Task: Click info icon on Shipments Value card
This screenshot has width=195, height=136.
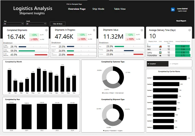Action: tap(142, 30)
